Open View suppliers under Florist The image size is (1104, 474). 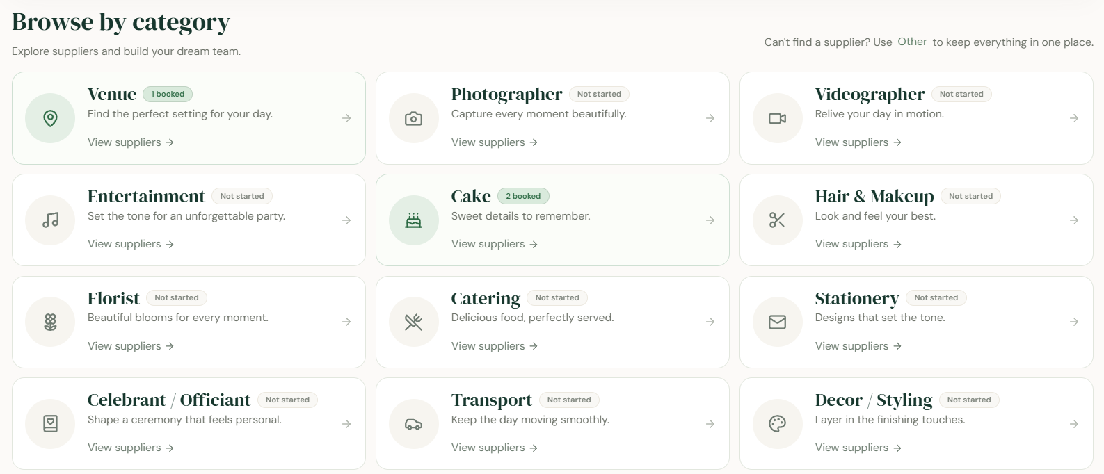(x=131, y=346)
